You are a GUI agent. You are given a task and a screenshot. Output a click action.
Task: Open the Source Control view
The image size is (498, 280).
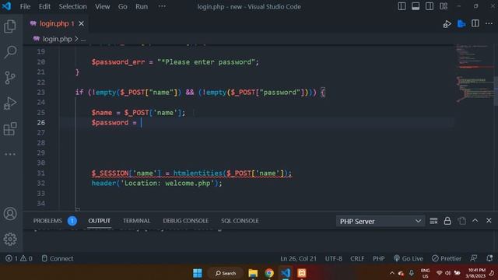[x=10, y=78]
